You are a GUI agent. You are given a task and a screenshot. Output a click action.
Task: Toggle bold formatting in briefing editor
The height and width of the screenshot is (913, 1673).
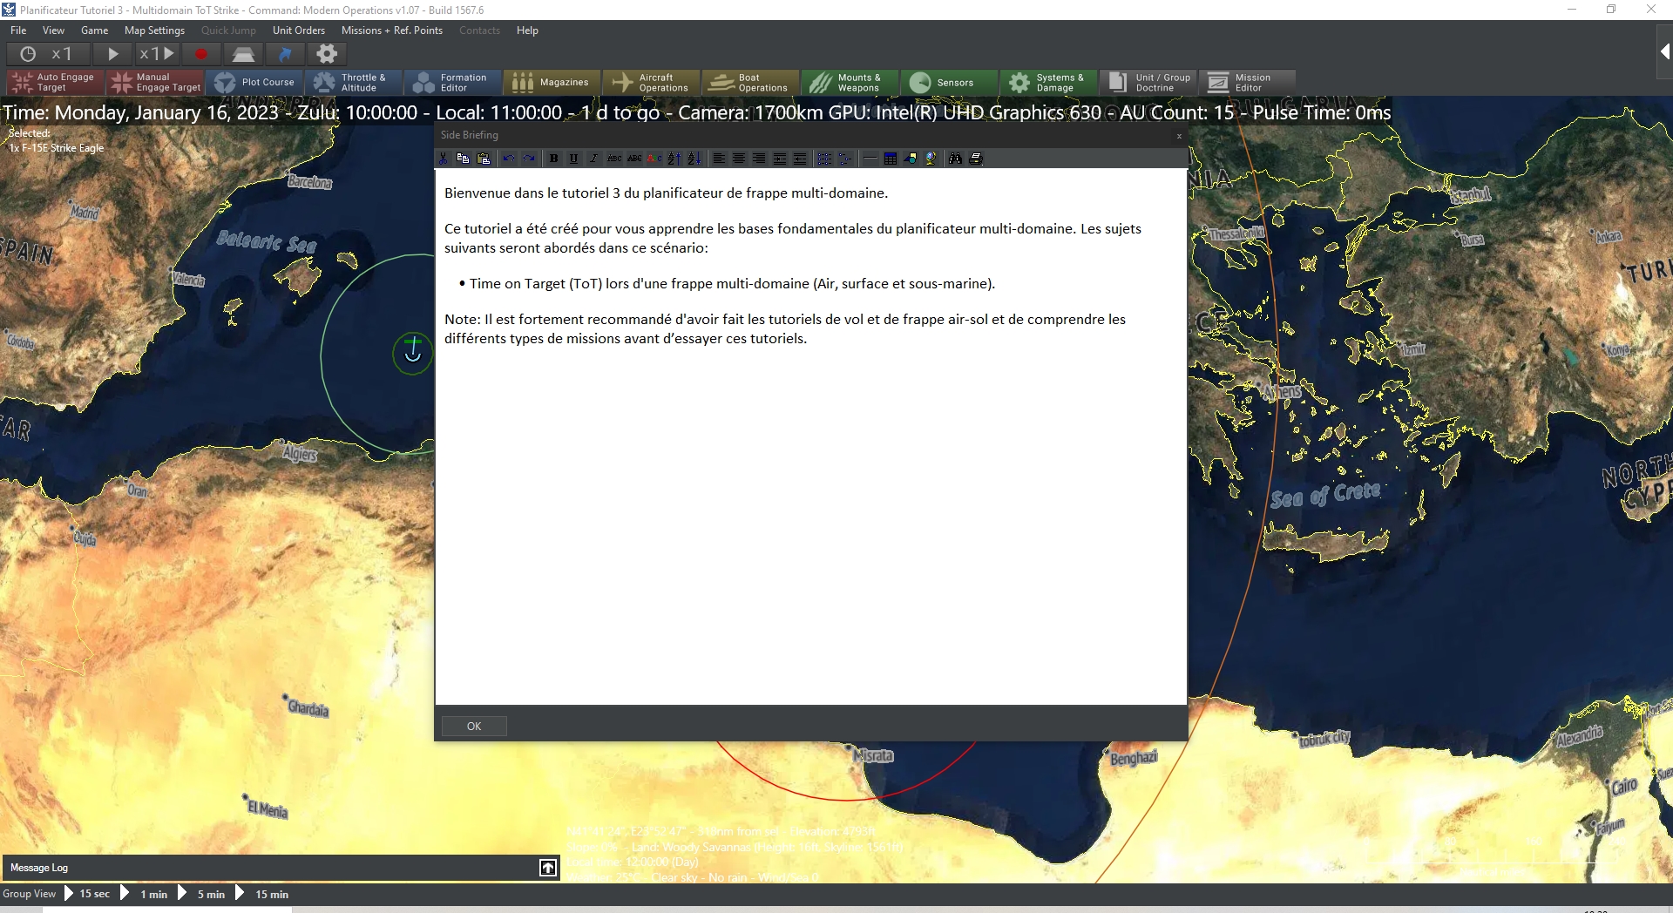point(553,159)
